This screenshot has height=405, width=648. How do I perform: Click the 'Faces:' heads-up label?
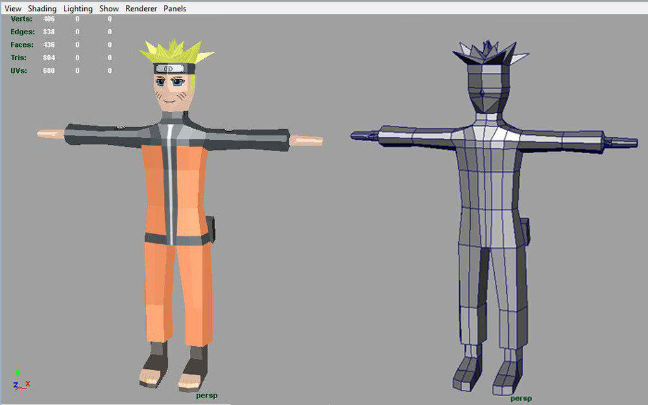pos(22,45)
